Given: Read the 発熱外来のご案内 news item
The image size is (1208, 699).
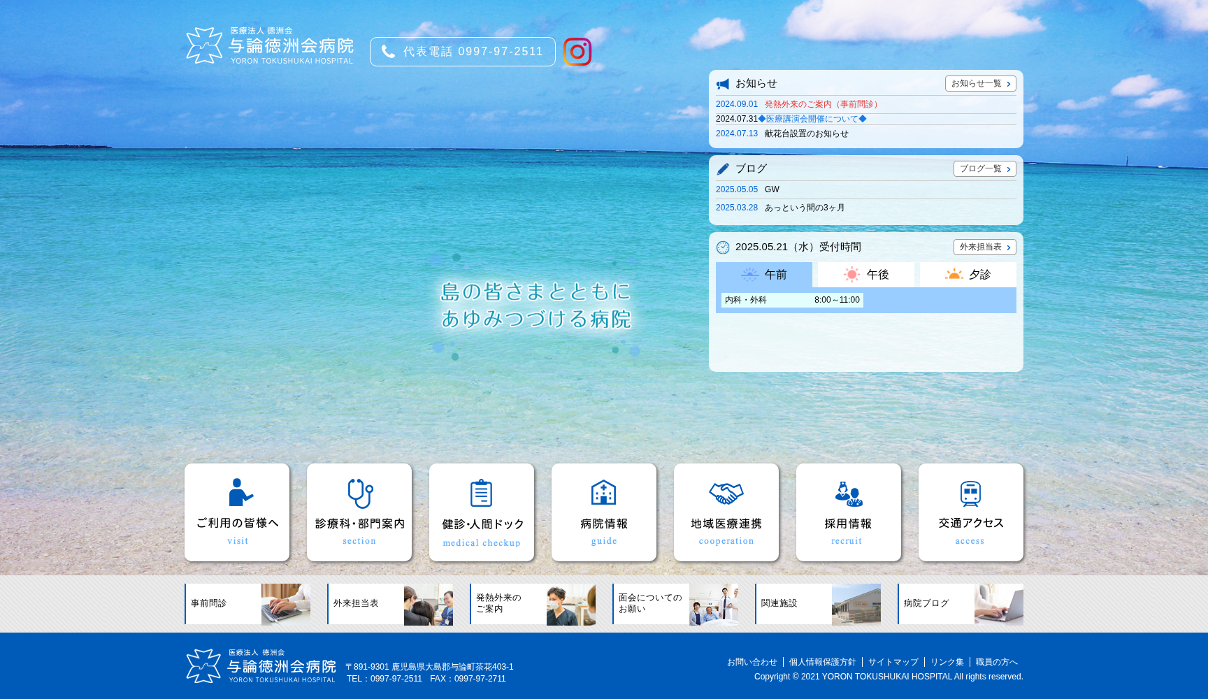Looking at the screenshot, I should pos(821,104).
